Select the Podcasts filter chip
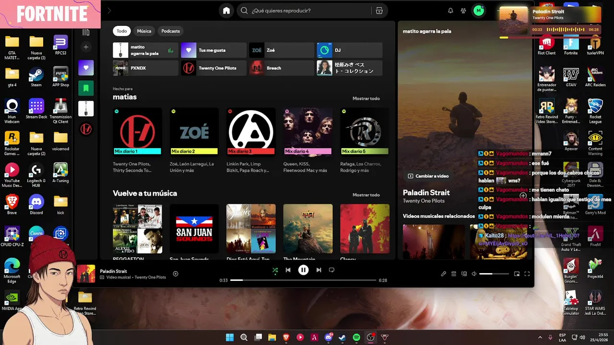Screen dimensions: 614x345 coord(170,31)
